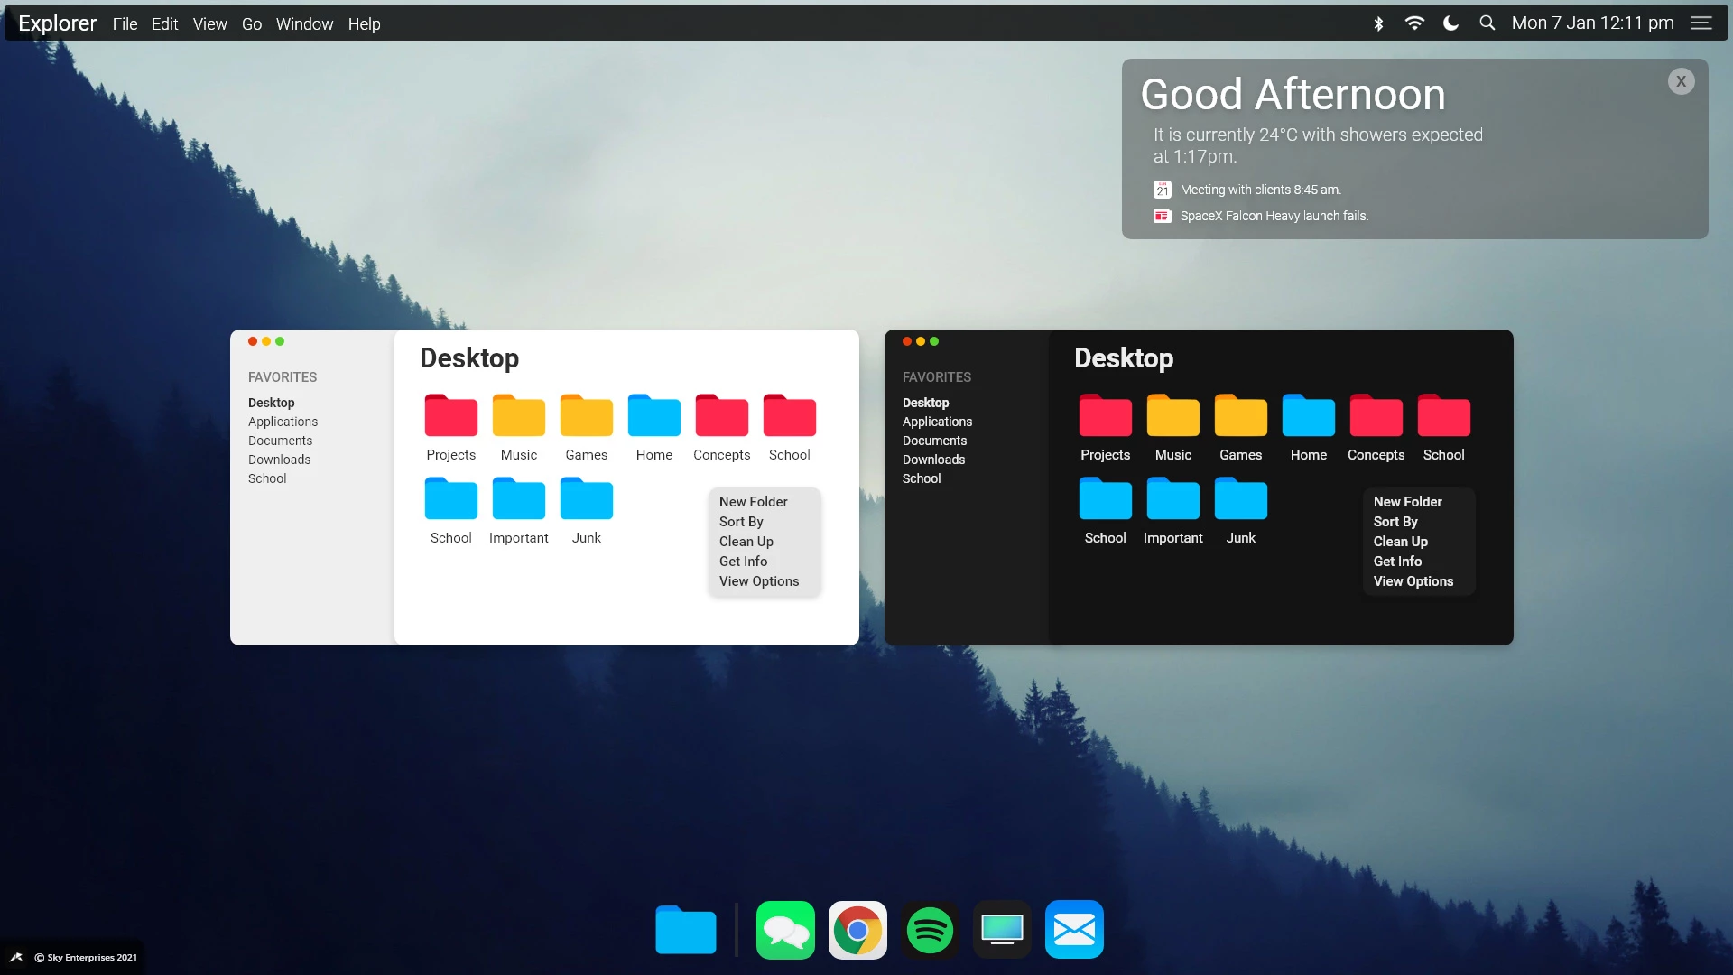
Task: Open the SpaceX Falcon Heavy news item
Action: 1261,216
